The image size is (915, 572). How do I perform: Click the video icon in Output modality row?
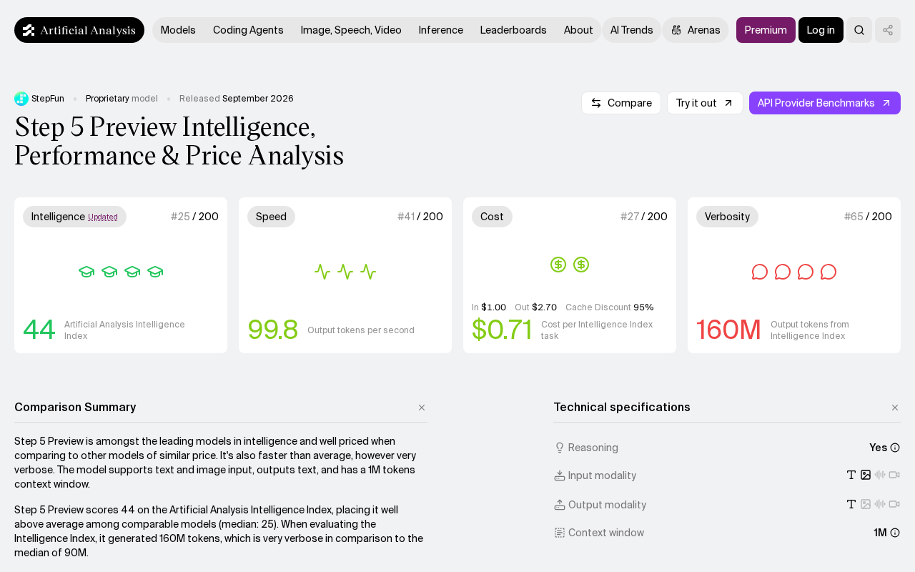[x=894, y=504]
